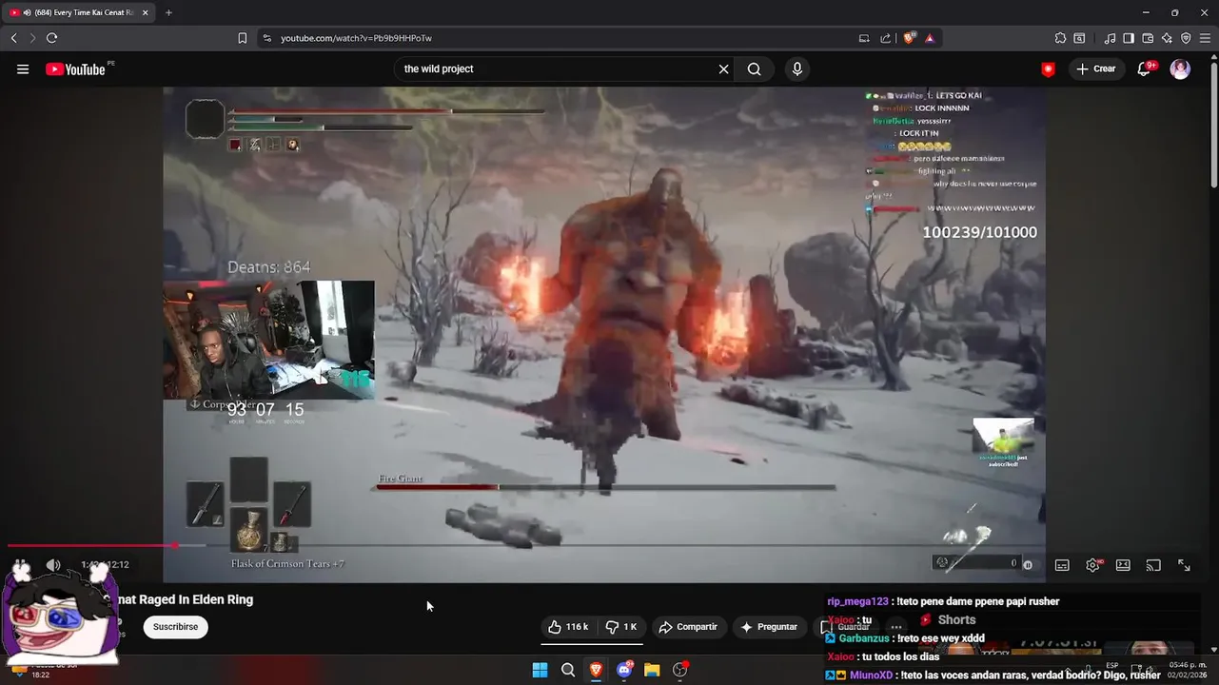Open Discord from the taskbar

point(624,670)
